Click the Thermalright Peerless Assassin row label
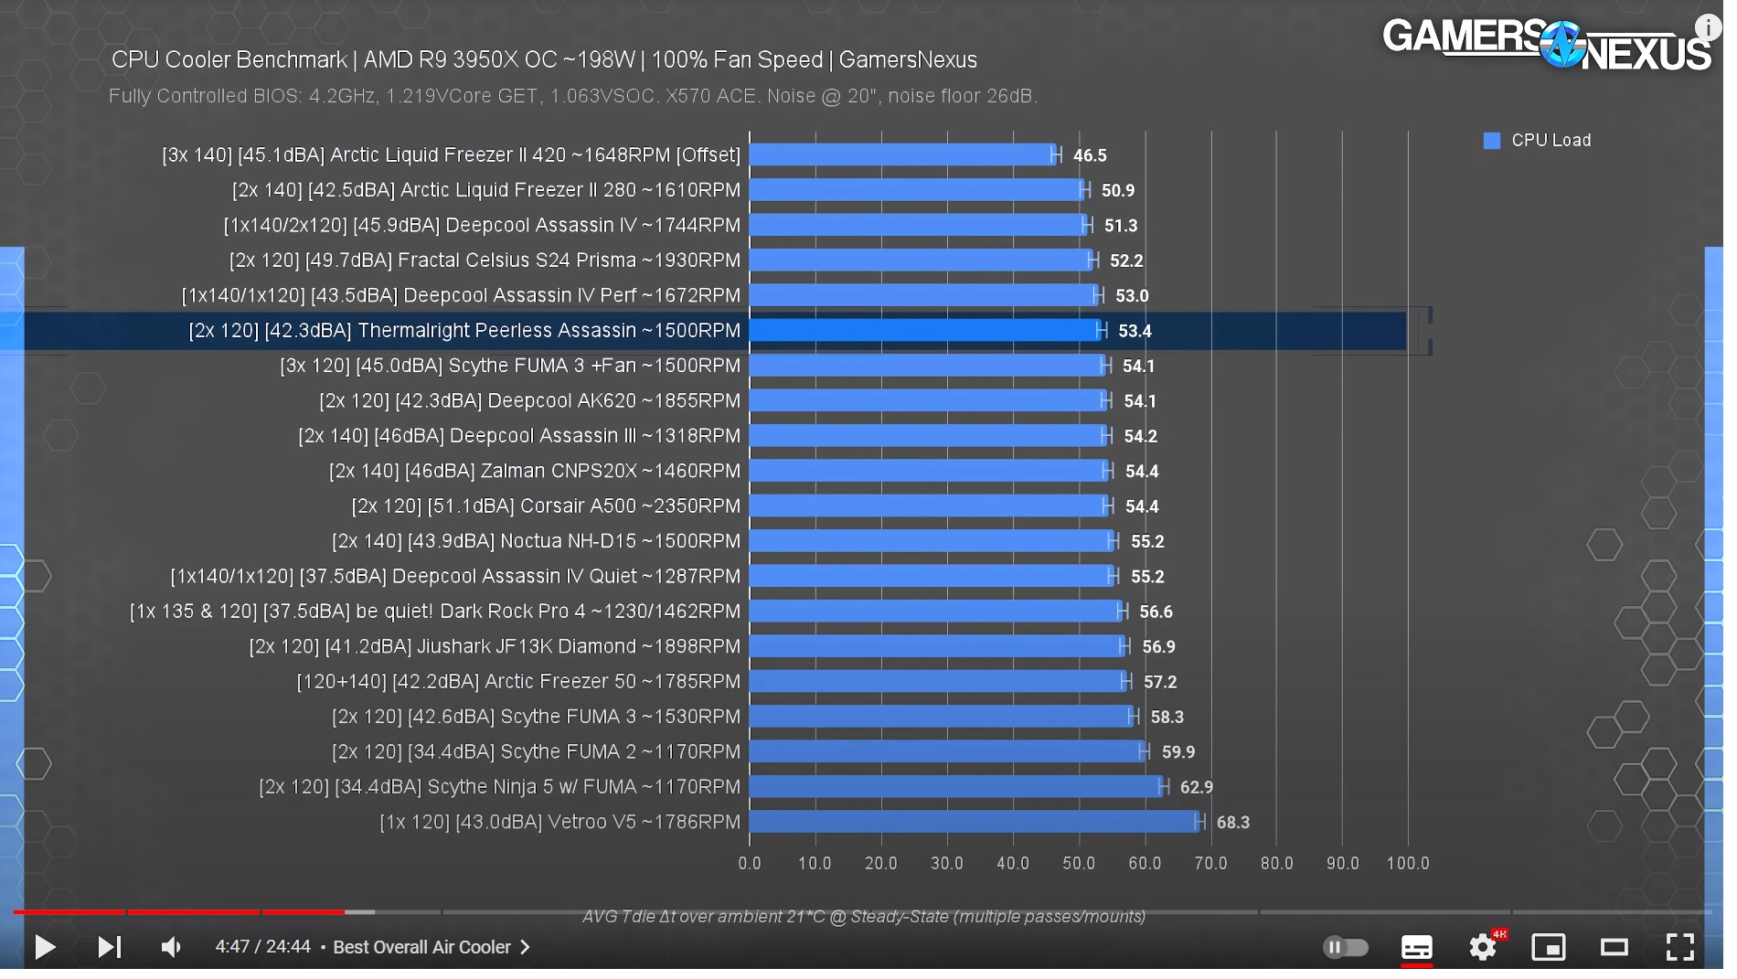 pyautogui.click(x=464, y=330)
